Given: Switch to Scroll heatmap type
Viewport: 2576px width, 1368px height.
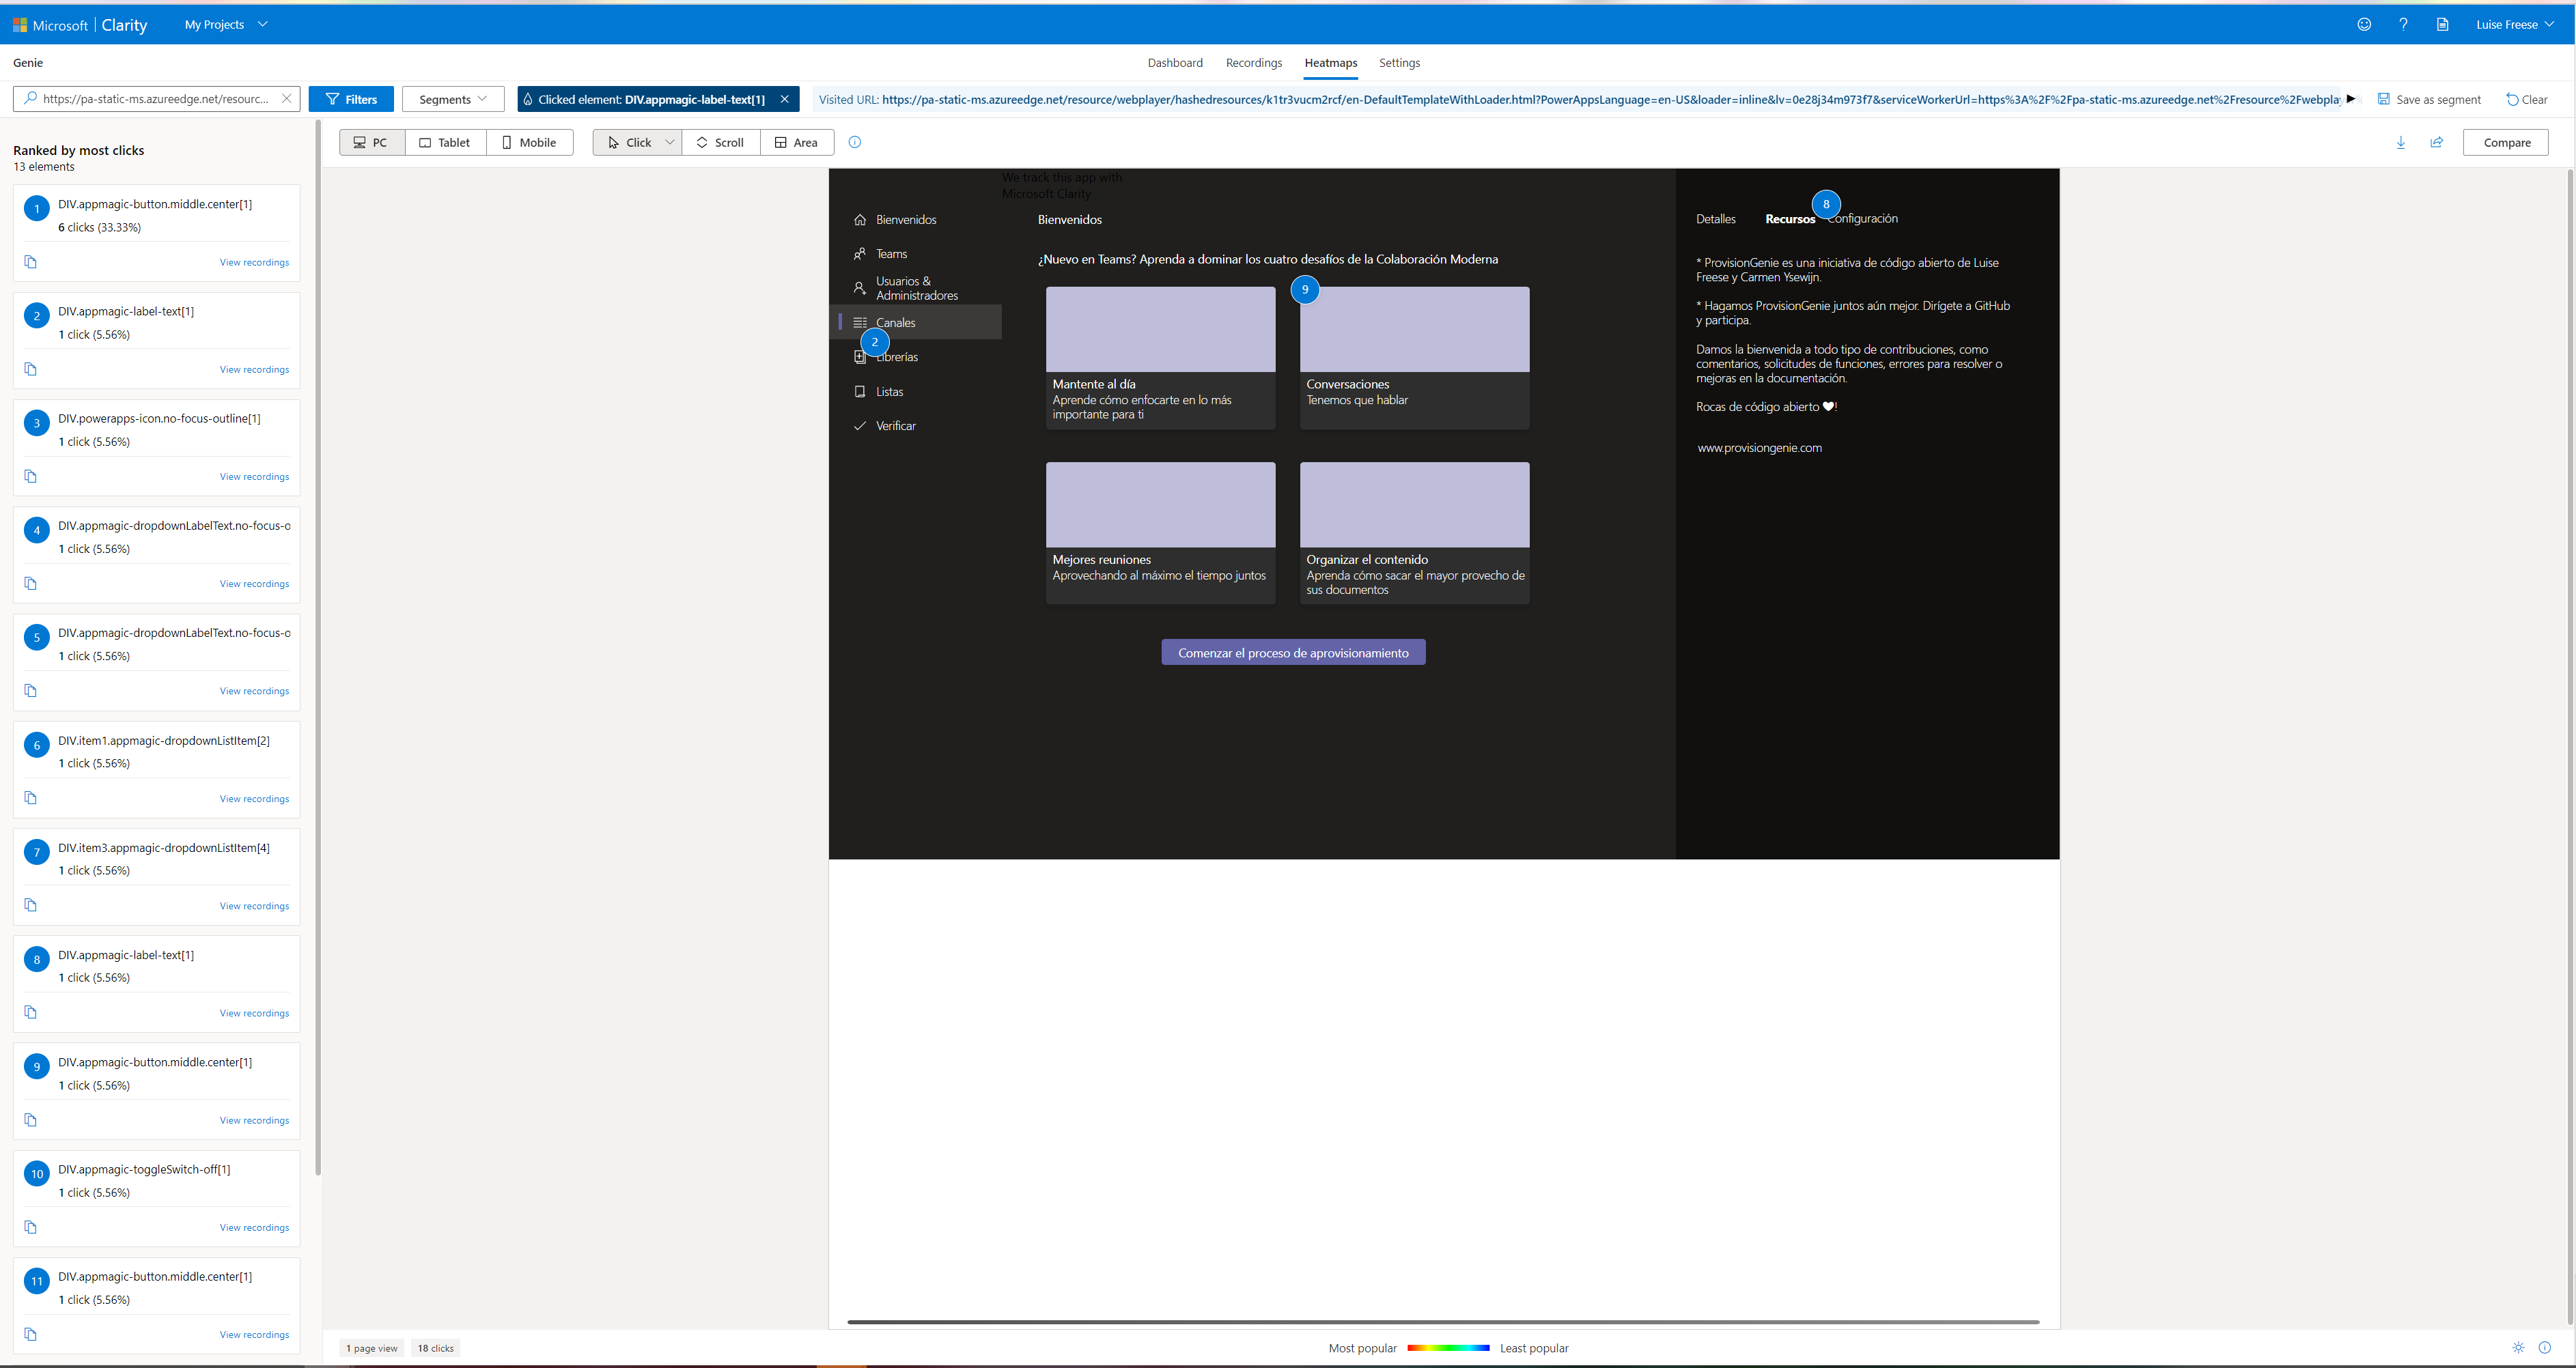Looking at the screenshot, I should click(x=720, y=142).
